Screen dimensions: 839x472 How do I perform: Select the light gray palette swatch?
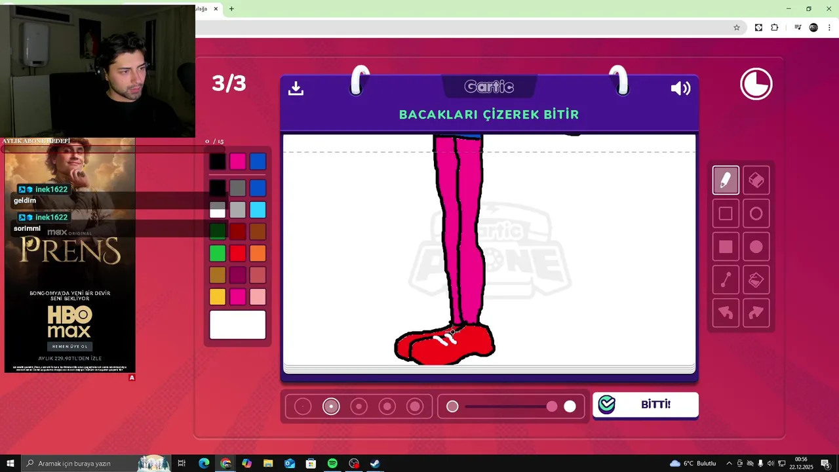tap(237, 210)
